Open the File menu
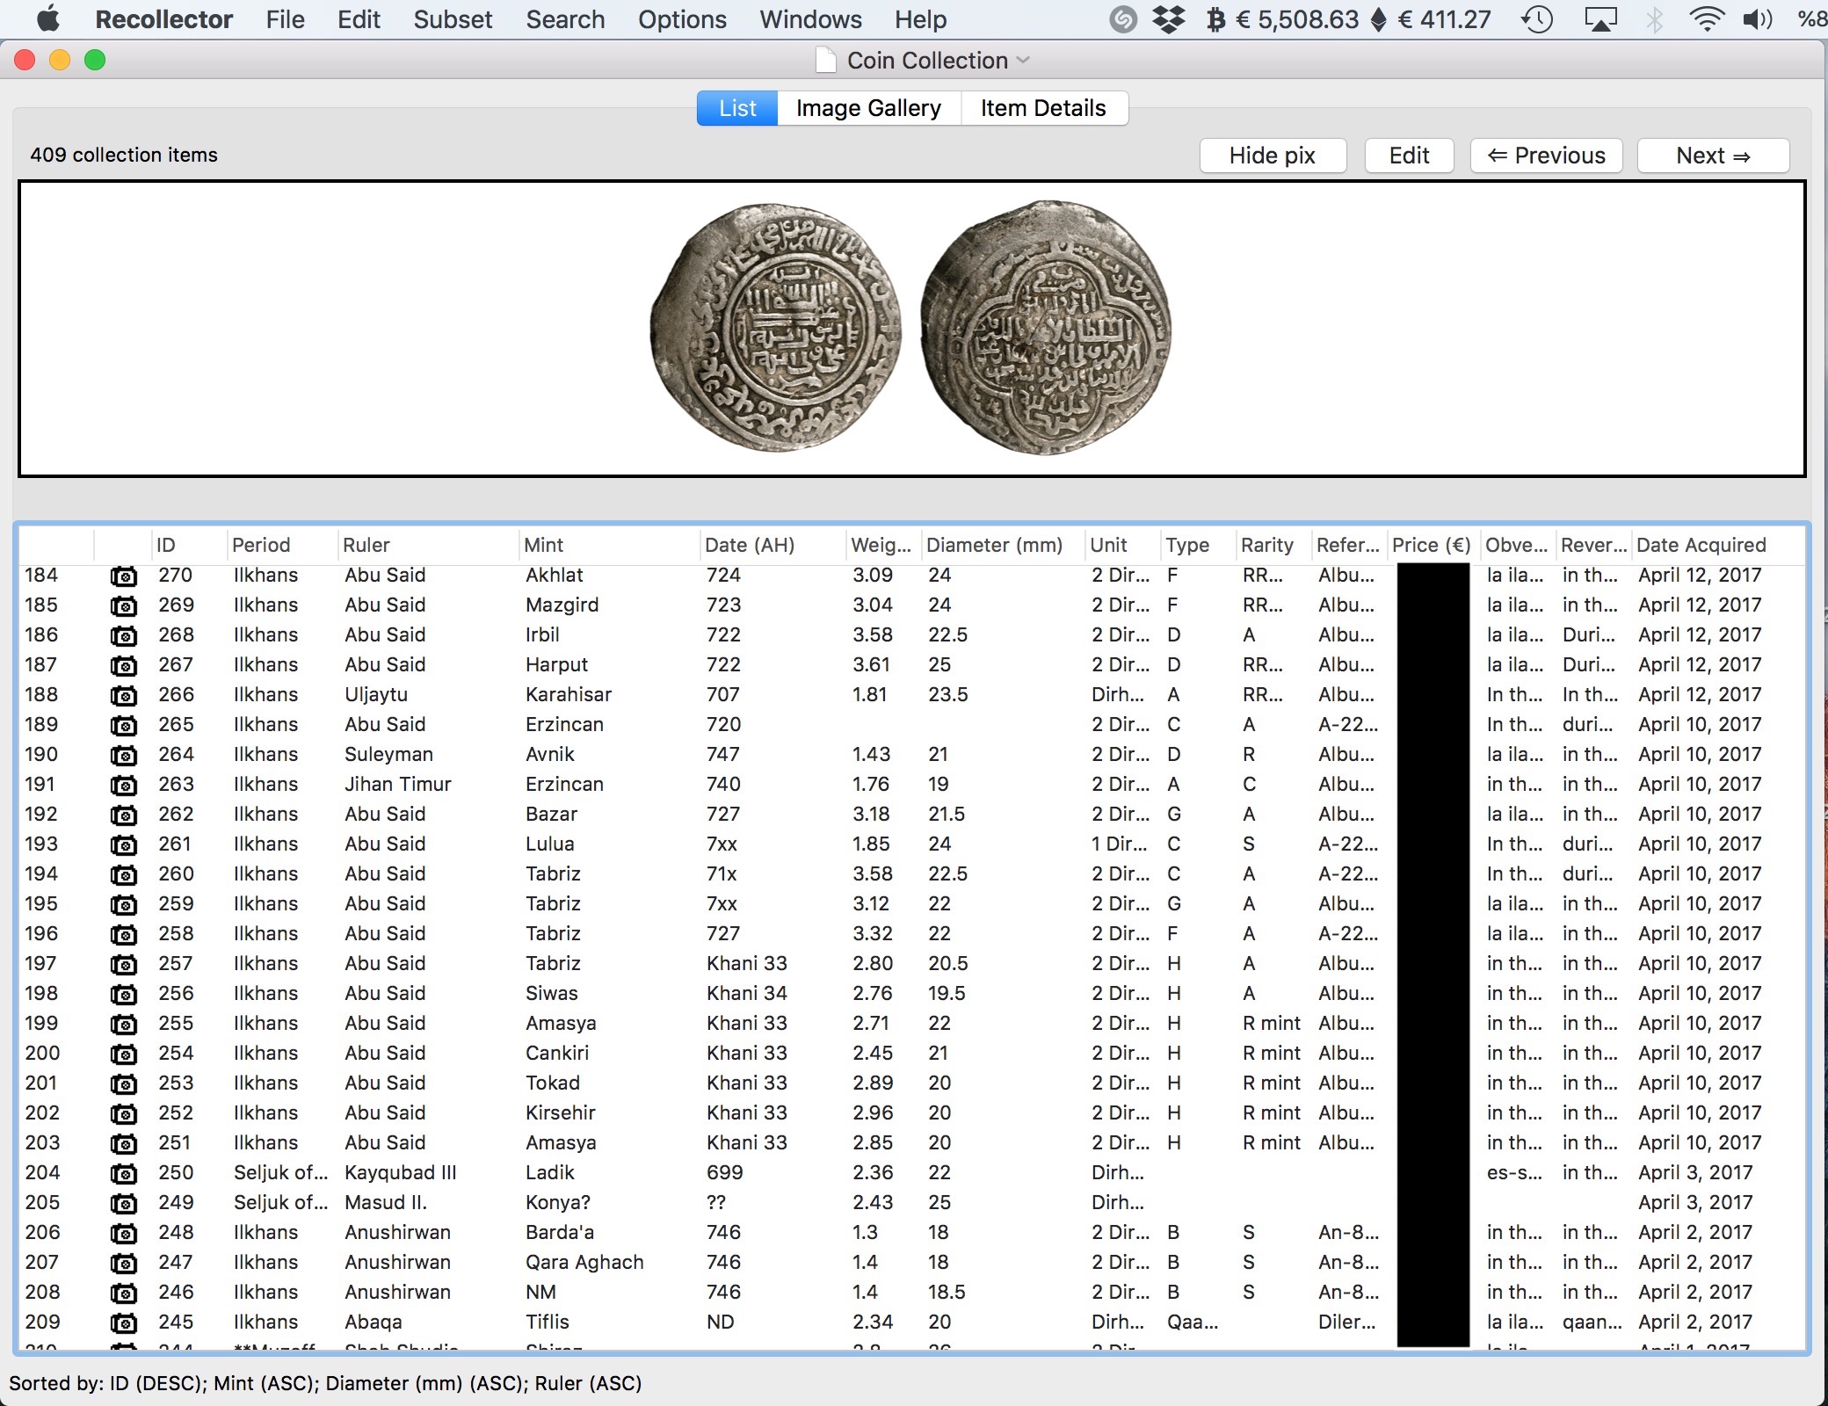 pyautogui.click(x=285, y=19)
